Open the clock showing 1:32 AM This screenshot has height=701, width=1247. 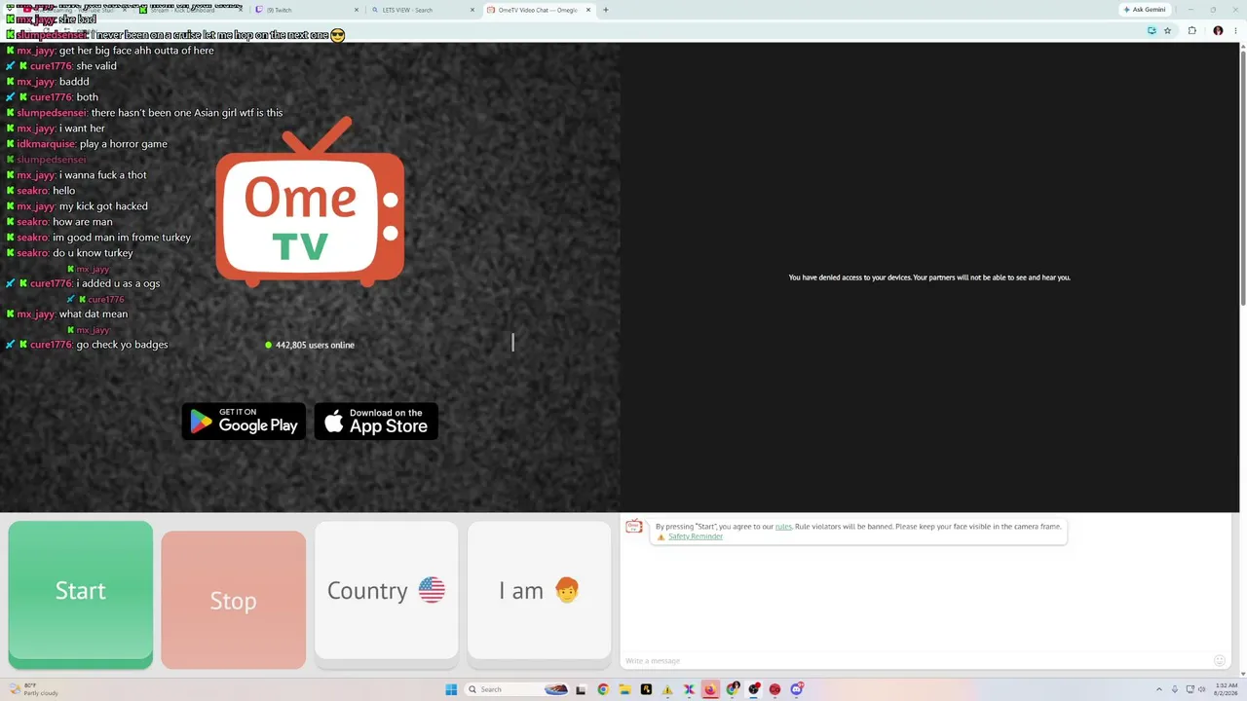tap(1225, 689)
